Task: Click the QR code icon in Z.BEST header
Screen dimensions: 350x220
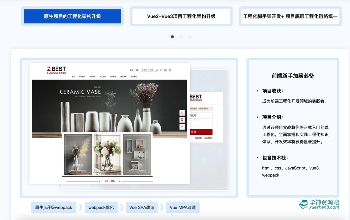Action: click(x=165, y=70)
